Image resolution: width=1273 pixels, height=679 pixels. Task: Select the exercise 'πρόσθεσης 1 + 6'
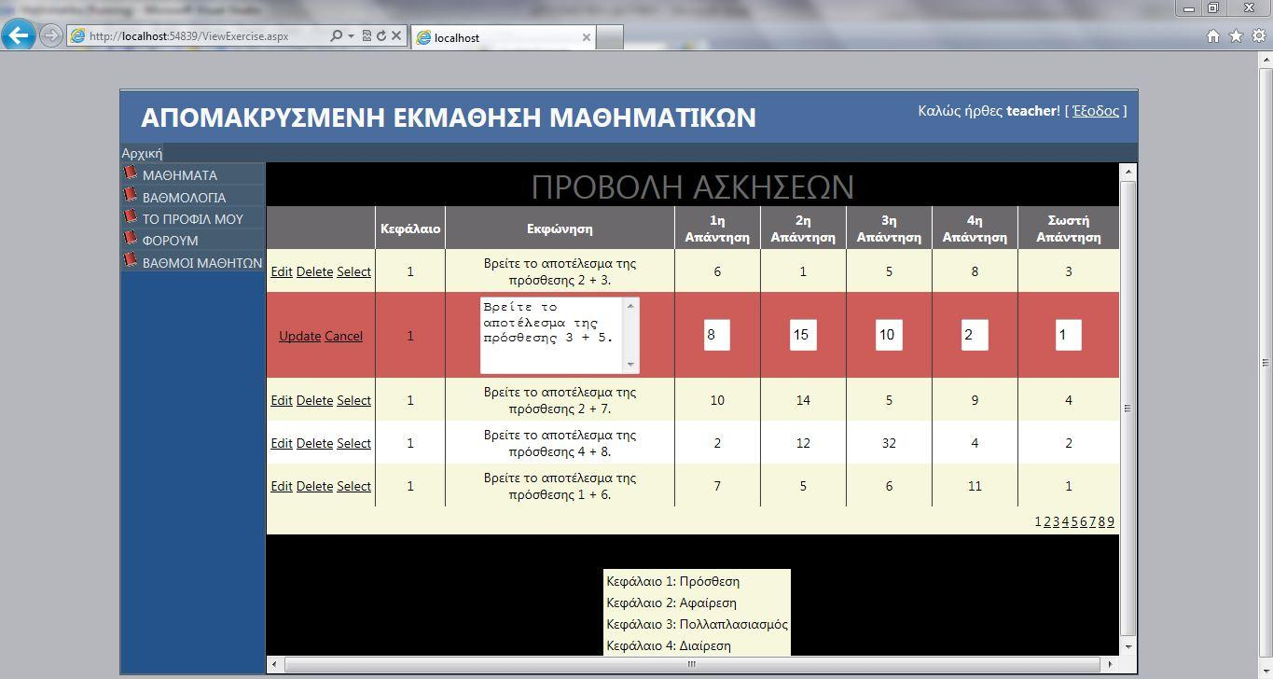point(353,486)
